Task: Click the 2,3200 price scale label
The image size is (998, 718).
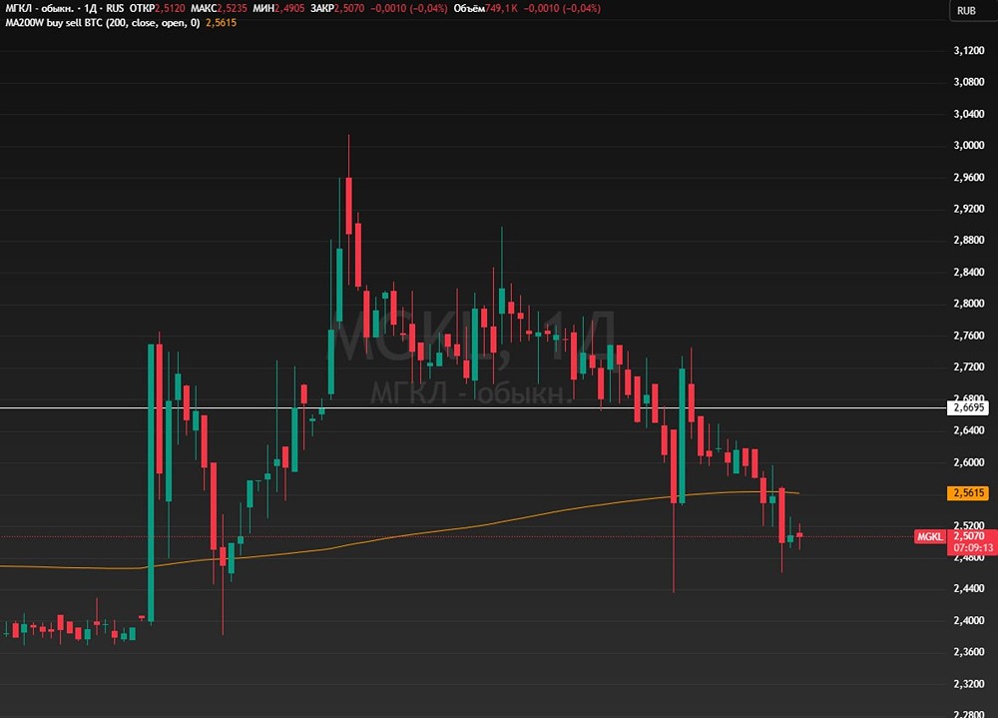Action: (x=969, y=684)
